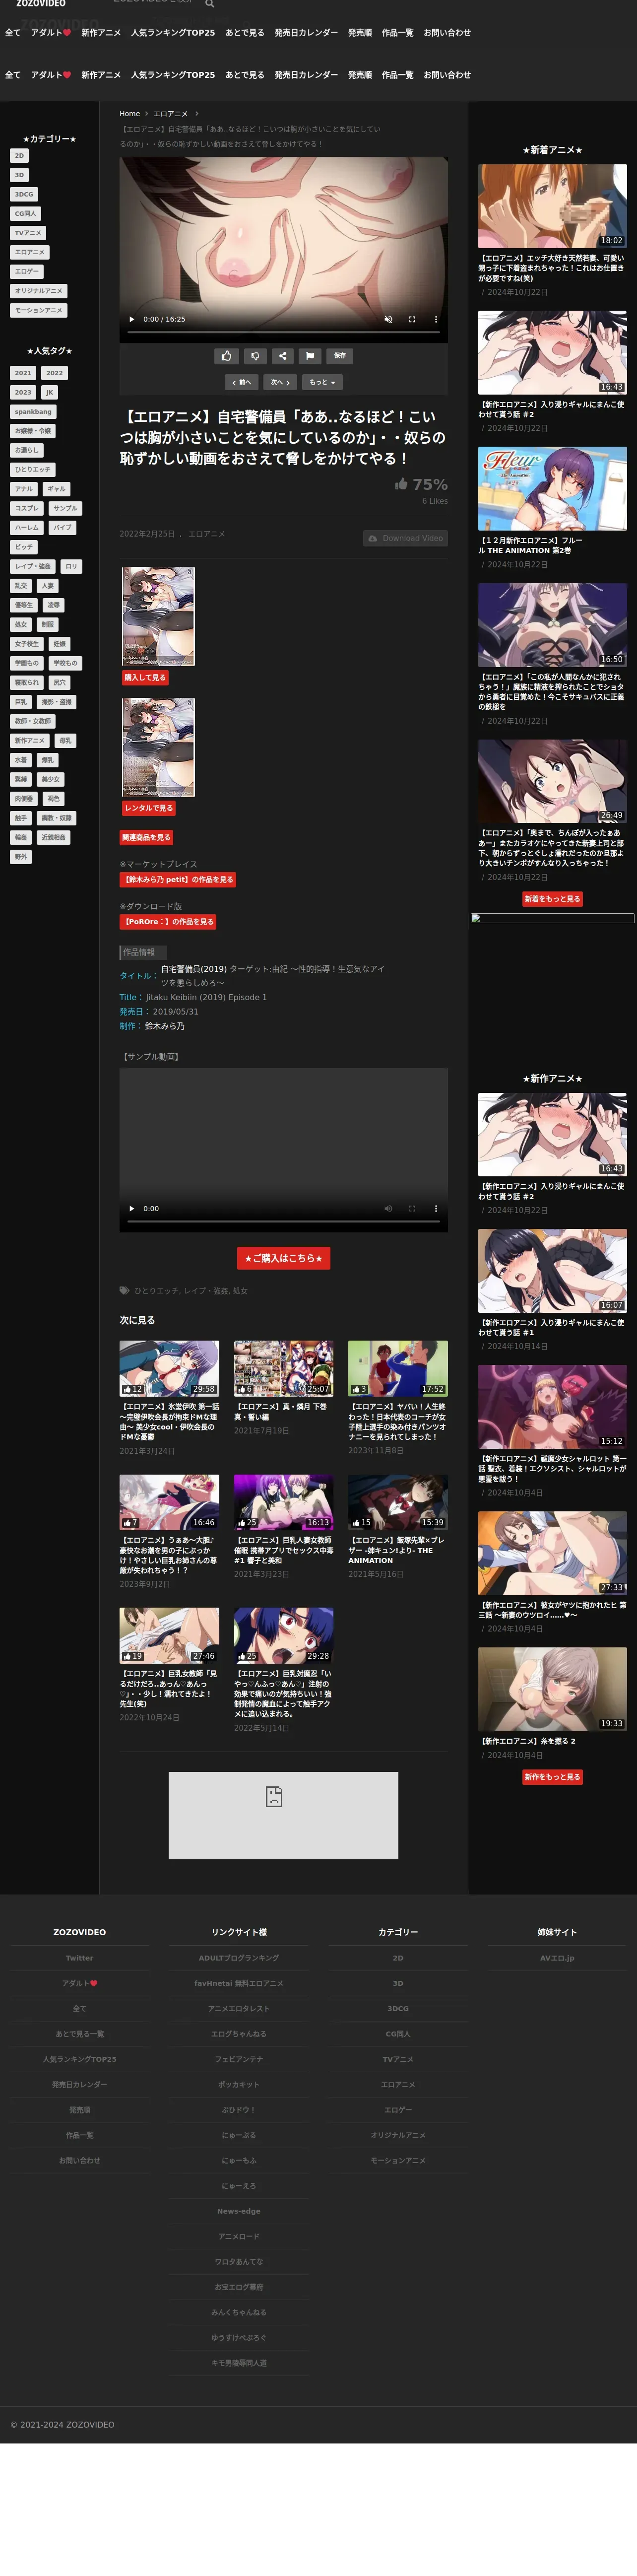This screenshot has height=2576, width=637.
Task: Click the flag report icon
Action: coord(310,355)
